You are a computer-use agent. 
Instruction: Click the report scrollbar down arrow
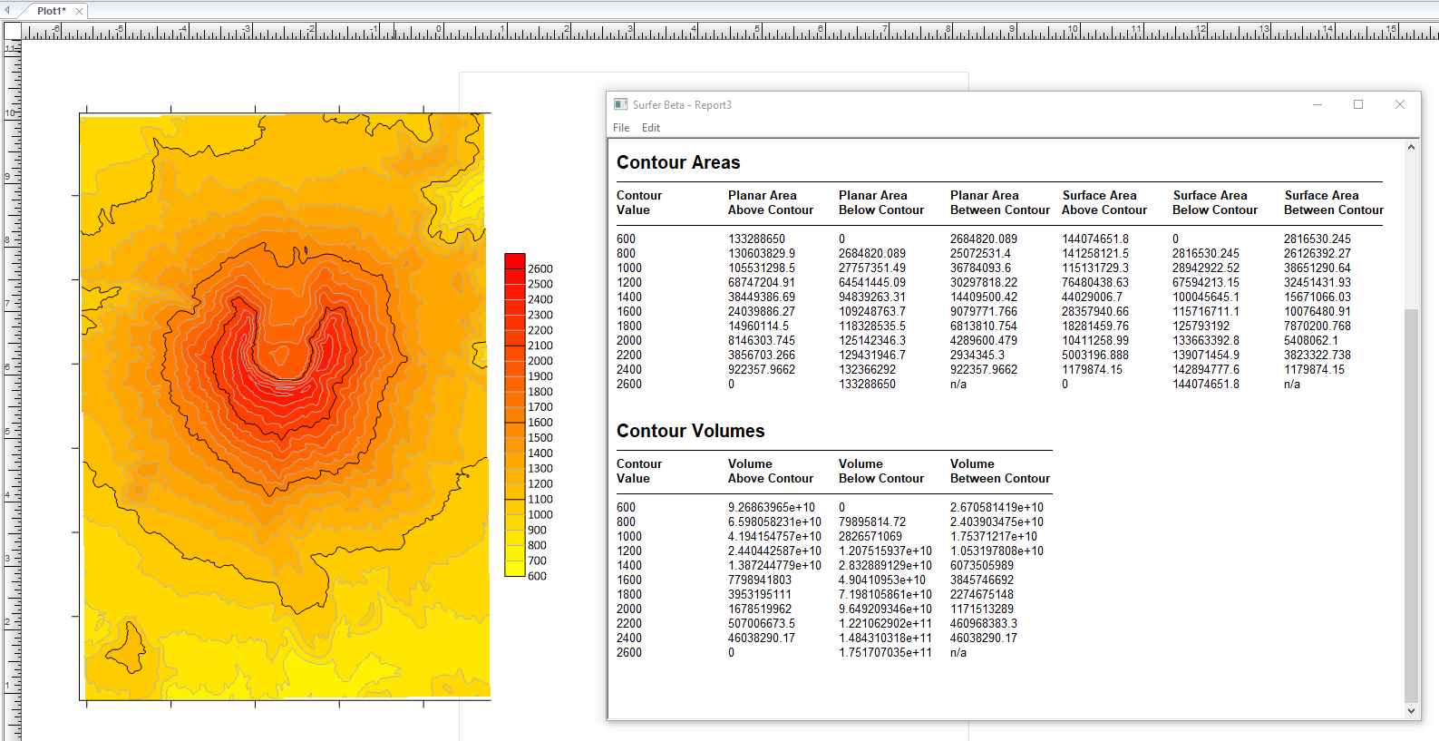pyautogui.click(x=1411, y=711)
